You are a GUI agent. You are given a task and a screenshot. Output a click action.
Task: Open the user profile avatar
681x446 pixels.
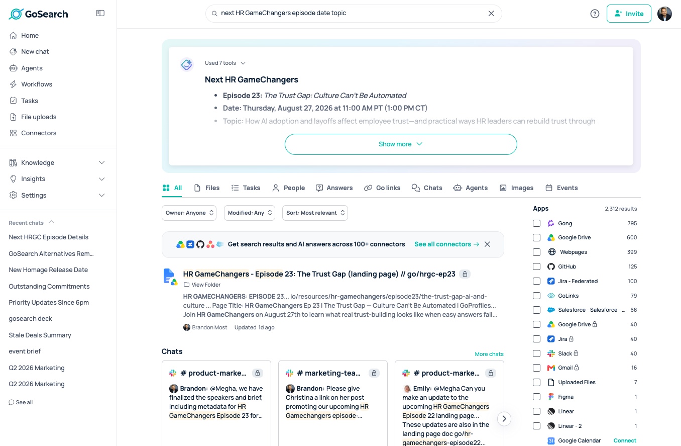664,14
